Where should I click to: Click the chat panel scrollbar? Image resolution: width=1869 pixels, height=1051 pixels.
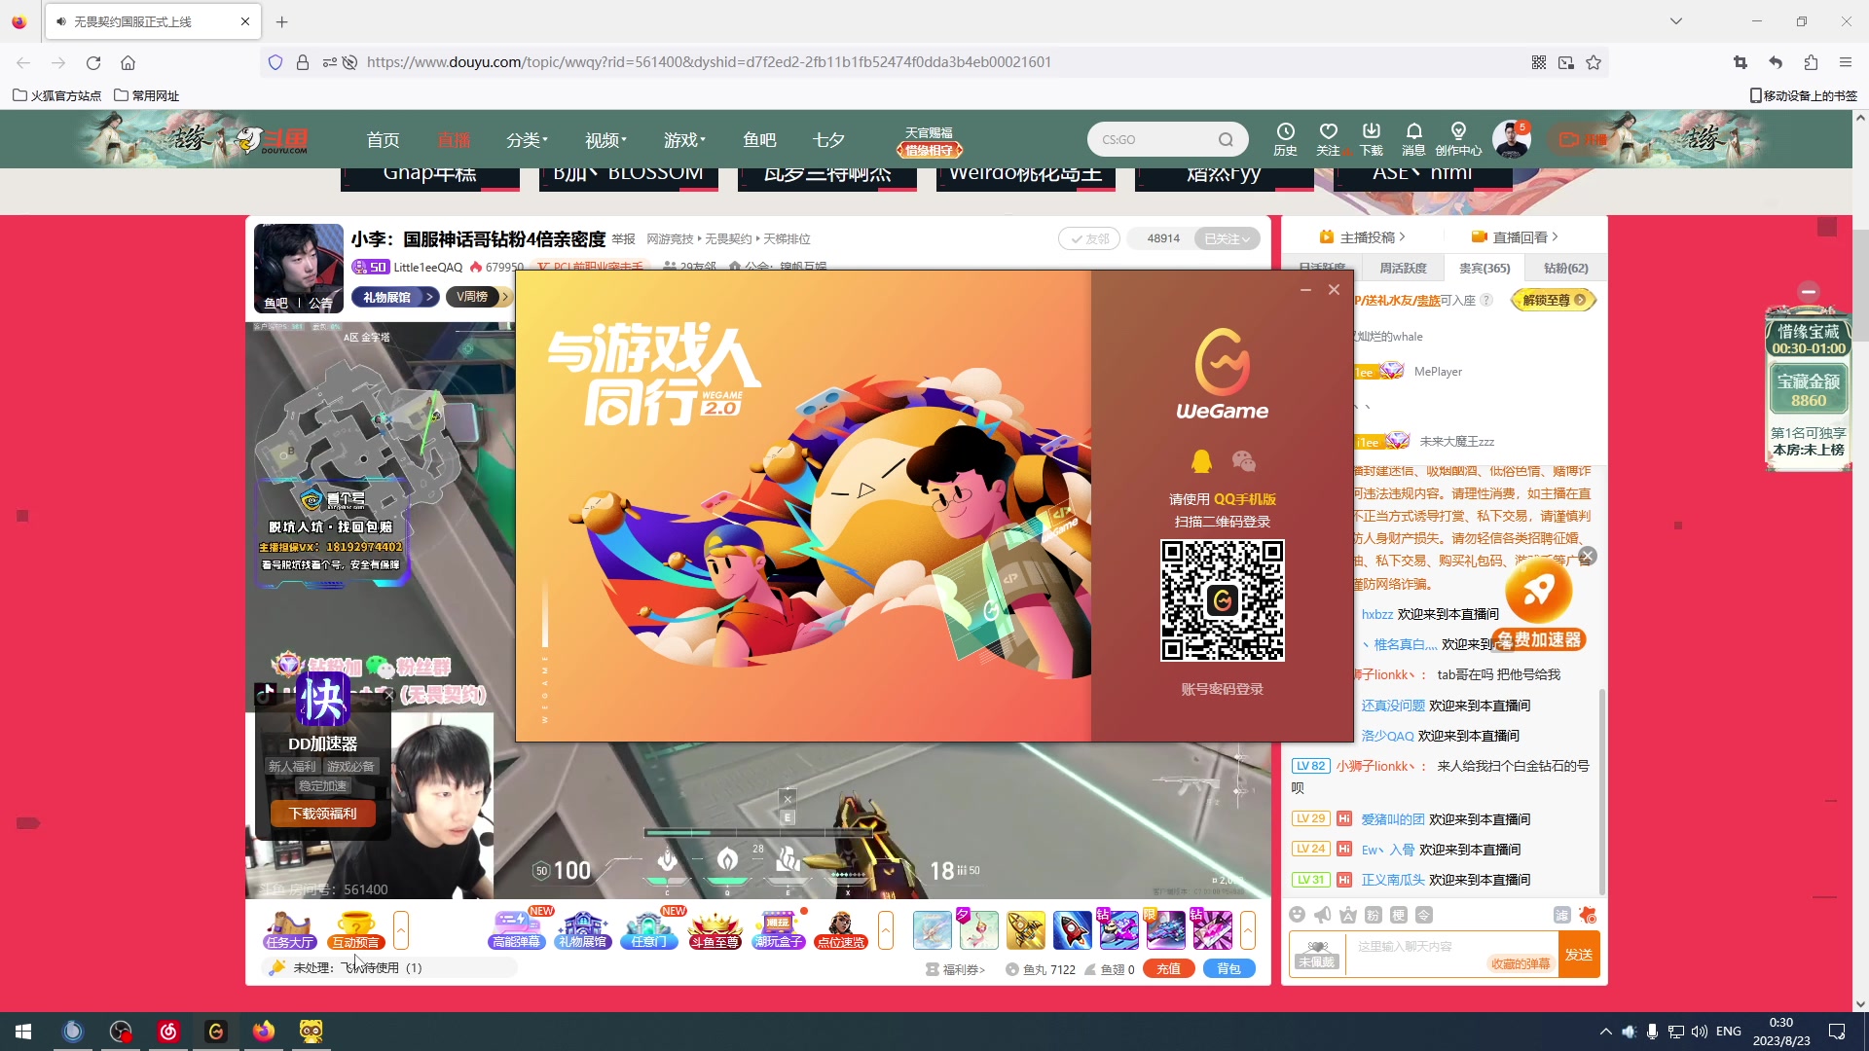click(x=1601, y=790)
